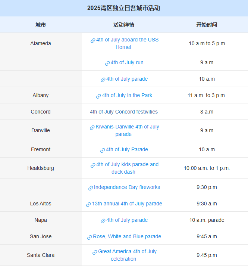Image resolution: width=248 pixels, height=267 pixels.
Task: Click chain icon before Rose, White and Blue parade
Action: (90, 237)
